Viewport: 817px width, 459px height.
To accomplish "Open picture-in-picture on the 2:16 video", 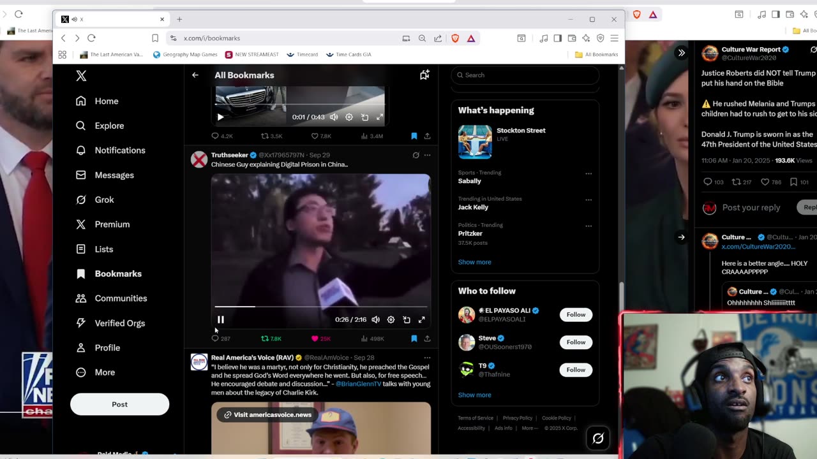I will 407,319.
